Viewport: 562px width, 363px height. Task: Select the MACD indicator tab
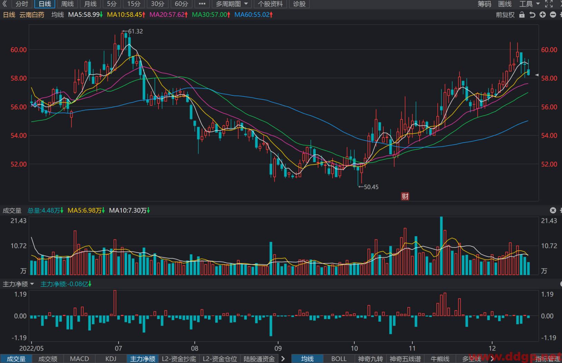(x=79, y=359)
